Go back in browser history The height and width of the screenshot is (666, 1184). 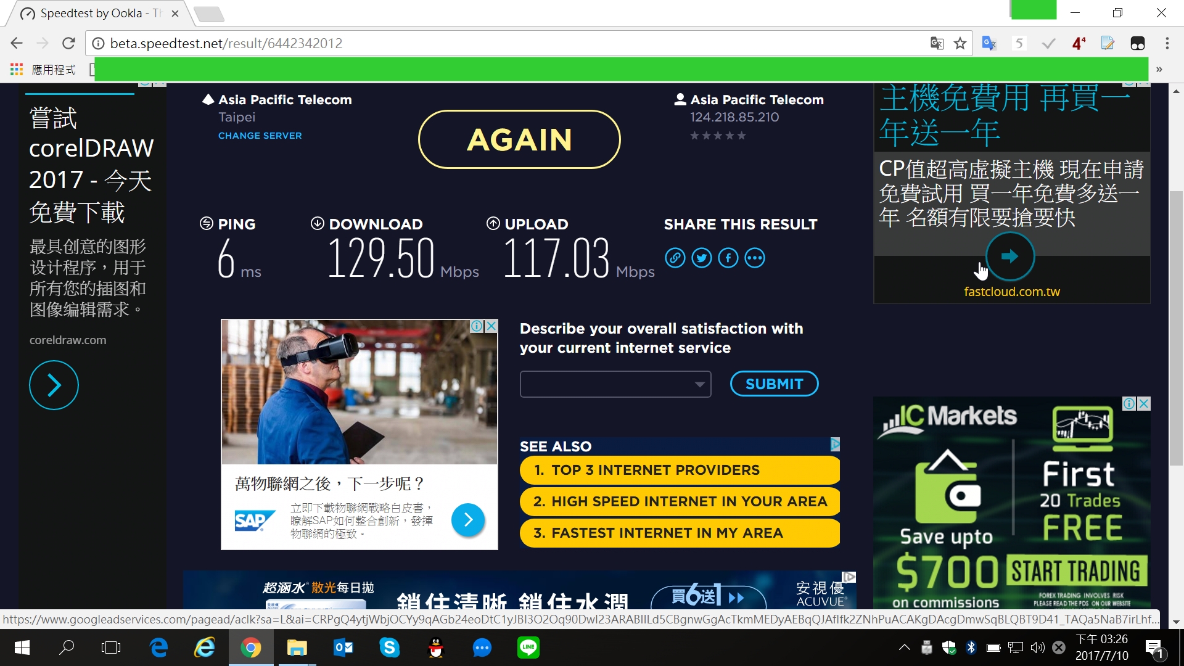17,43
